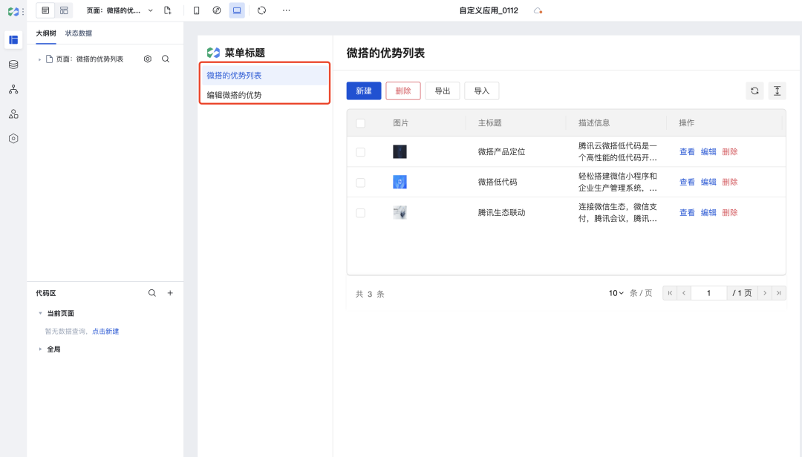Click the refresh sync icon in top toolbar
This screenshot has width=802, height=457.
262,10
